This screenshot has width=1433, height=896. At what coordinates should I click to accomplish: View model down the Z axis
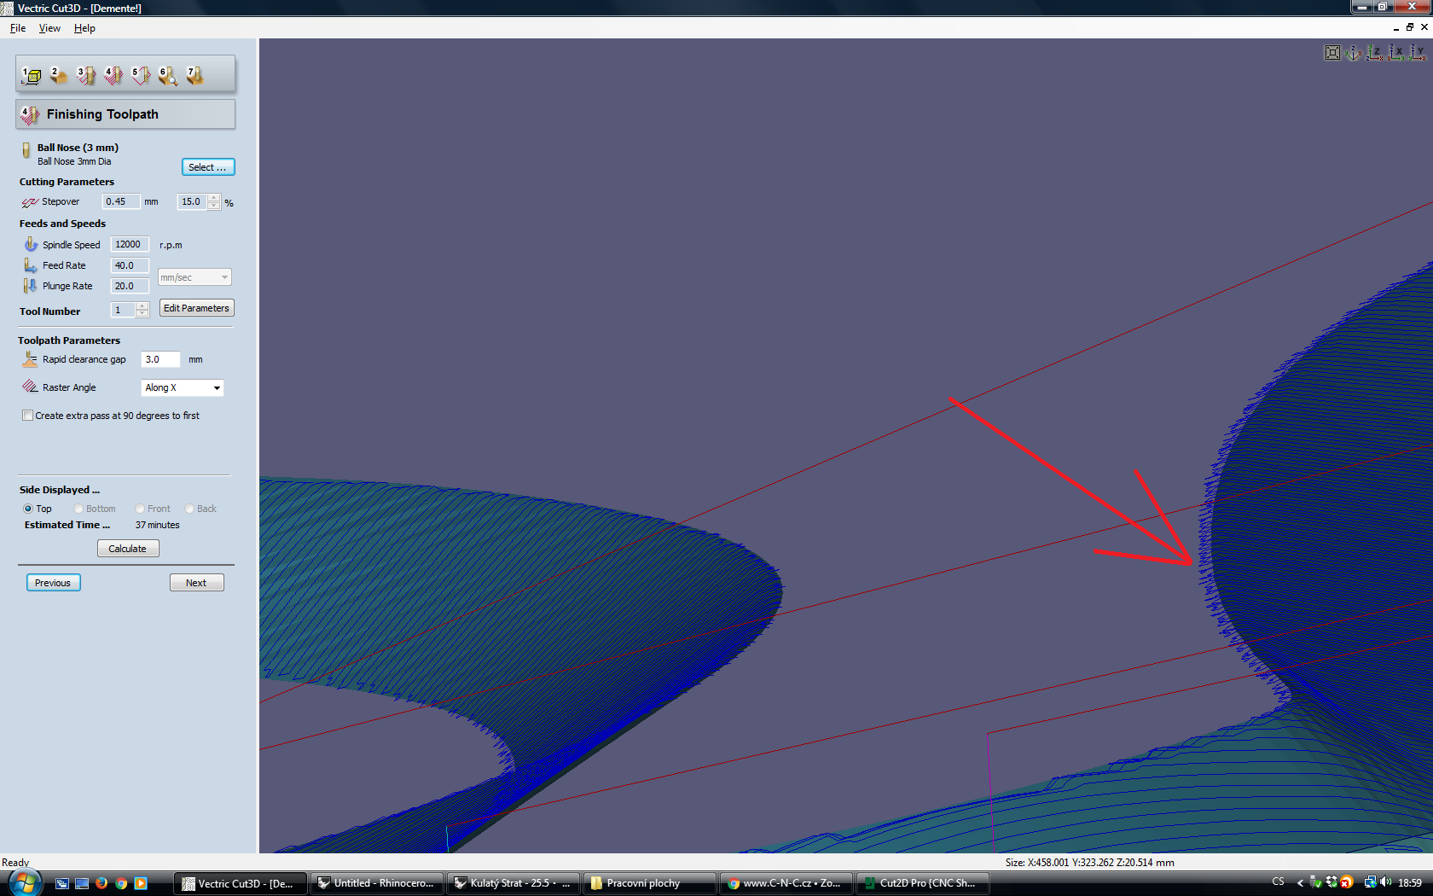(1375, 53)
